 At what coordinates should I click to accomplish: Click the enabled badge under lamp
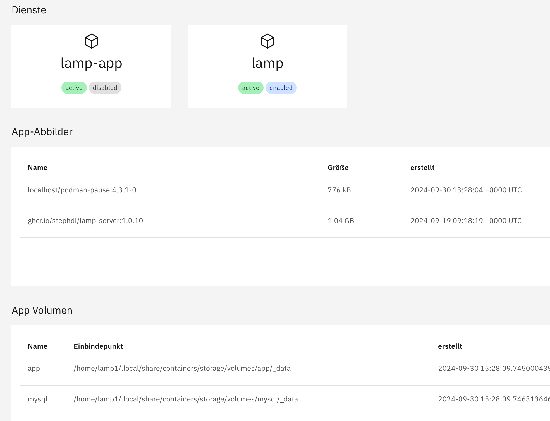(281, 88)
